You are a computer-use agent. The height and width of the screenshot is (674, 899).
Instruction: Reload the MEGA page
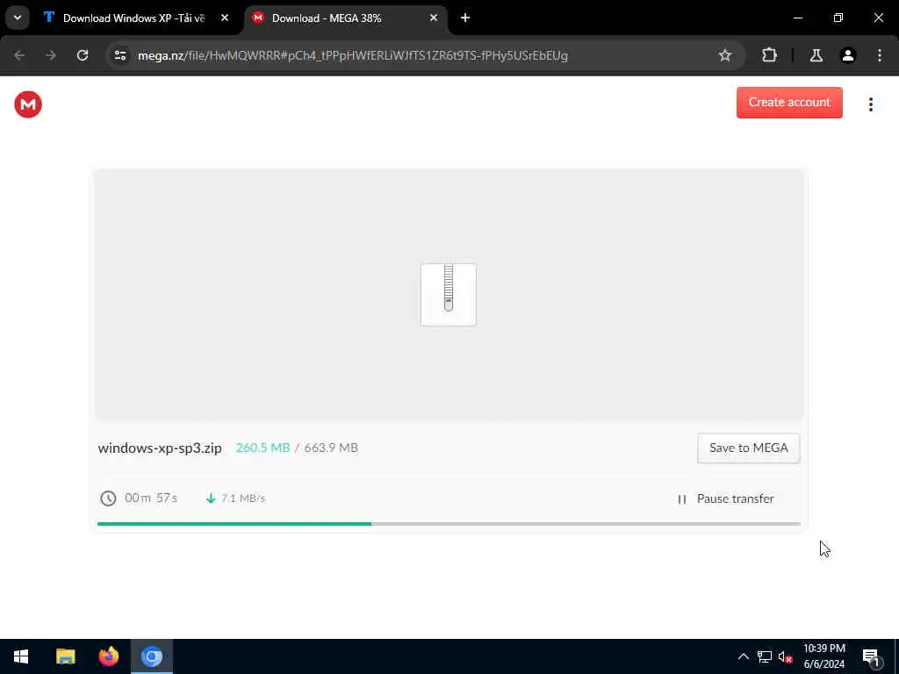pos(83,55)
